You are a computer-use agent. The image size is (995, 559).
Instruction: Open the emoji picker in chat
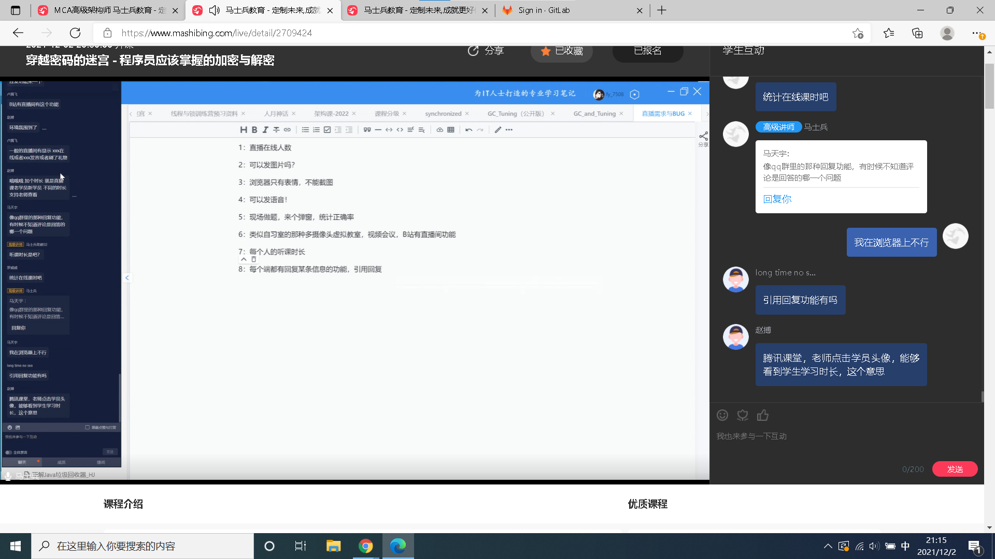point(722,415)
